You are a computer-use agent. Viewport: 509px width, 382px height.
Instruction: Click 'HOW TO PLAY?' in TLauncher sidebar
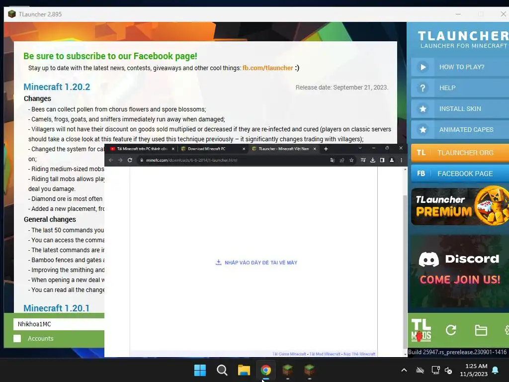(462, 67)
